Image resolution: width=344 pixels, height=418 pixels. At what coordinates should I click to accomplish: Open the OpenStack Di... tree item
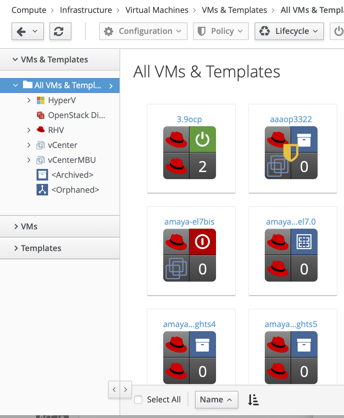click(x=77, y=115)
